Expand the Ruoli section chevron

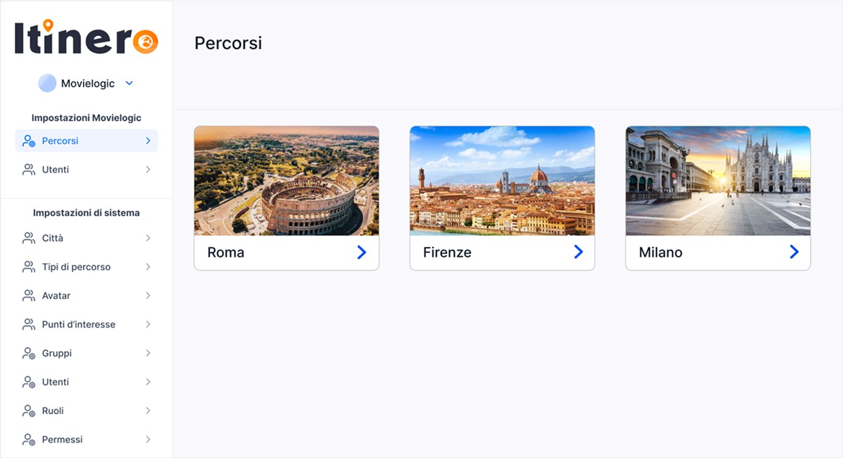[148, 410]
